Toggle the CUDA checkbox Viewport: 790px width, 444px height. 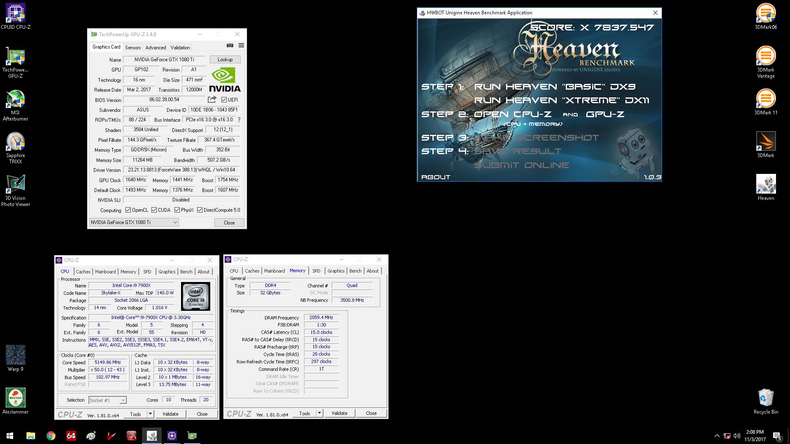[x=154, y=210]
